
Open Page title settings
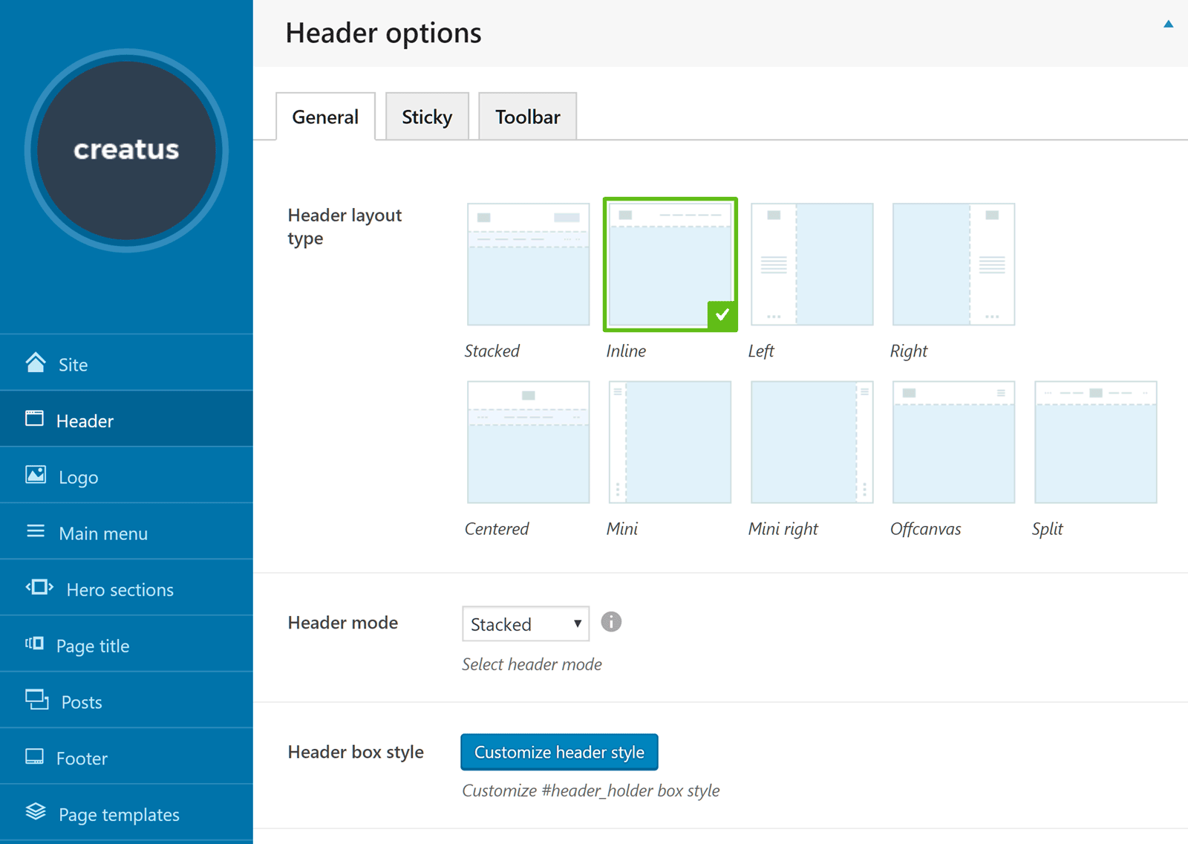(x=126, y=644)
